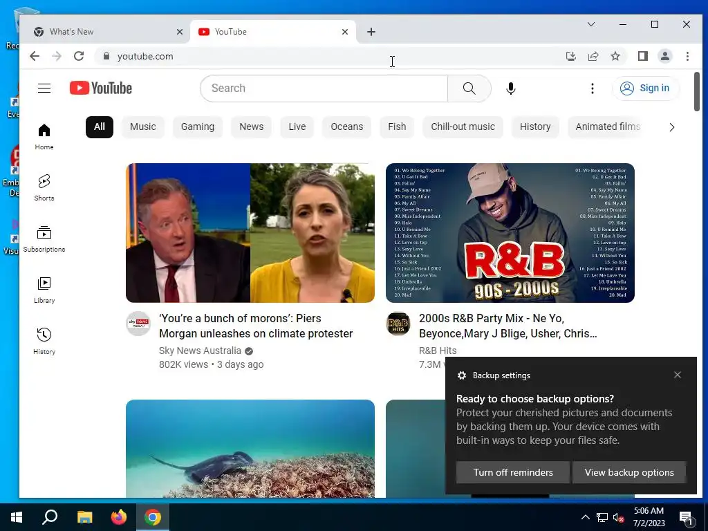Select the YouTube browser tab
Screen dimensions: 708x531
(273, 32)
